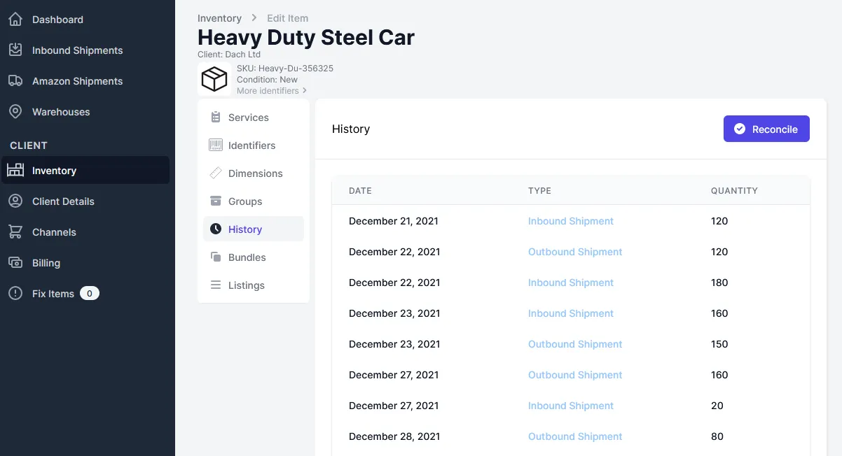Switch to the Services tab
The height and width of the screenshot is (456, 842).
click(254, 117)
